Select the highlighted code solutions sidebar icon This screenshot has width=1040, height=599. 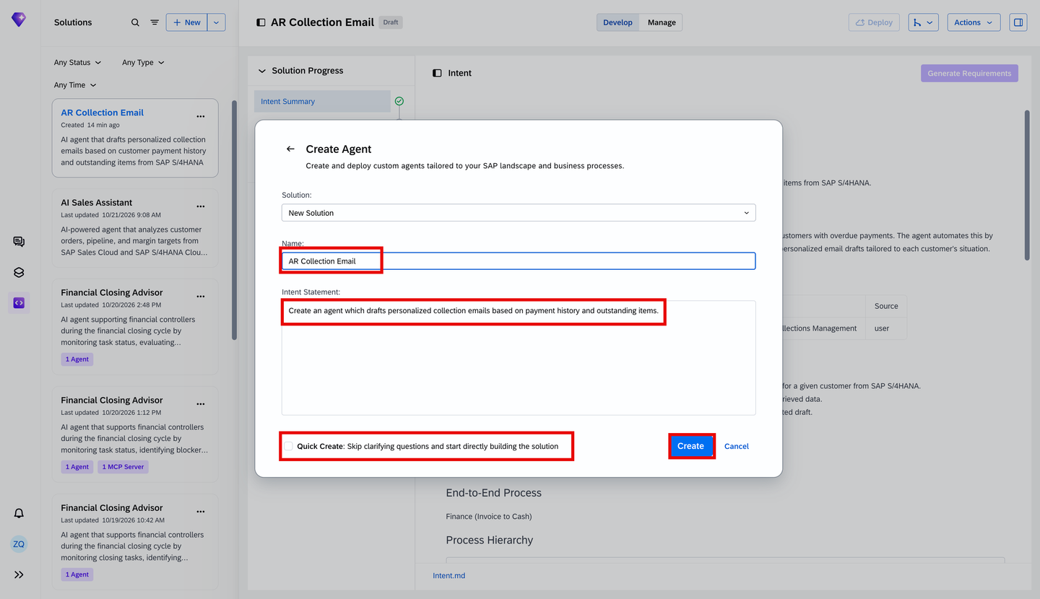tap(19, 303)
